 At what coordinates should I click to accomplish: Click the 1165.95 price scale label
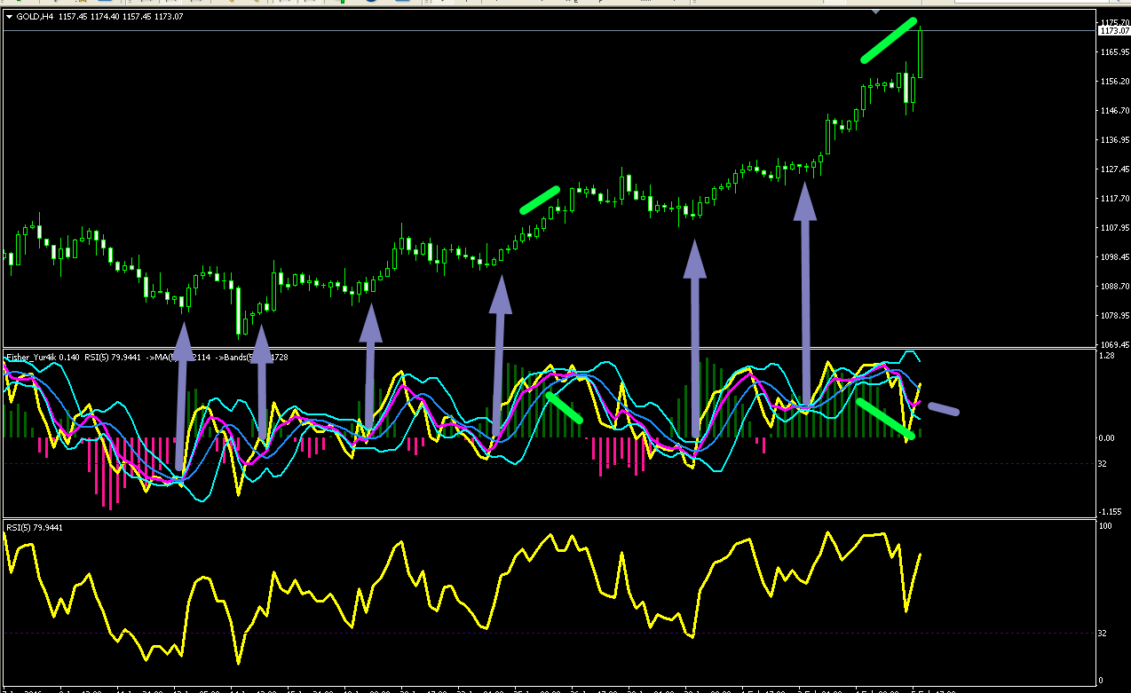pyautogui.click(x=1114, y=52)
